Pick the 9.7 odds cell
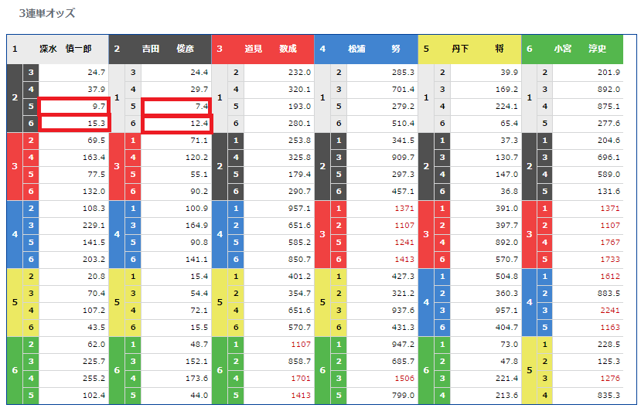Image resolution: width=641 pixels, height=408 pixels. tap(73, 106)
